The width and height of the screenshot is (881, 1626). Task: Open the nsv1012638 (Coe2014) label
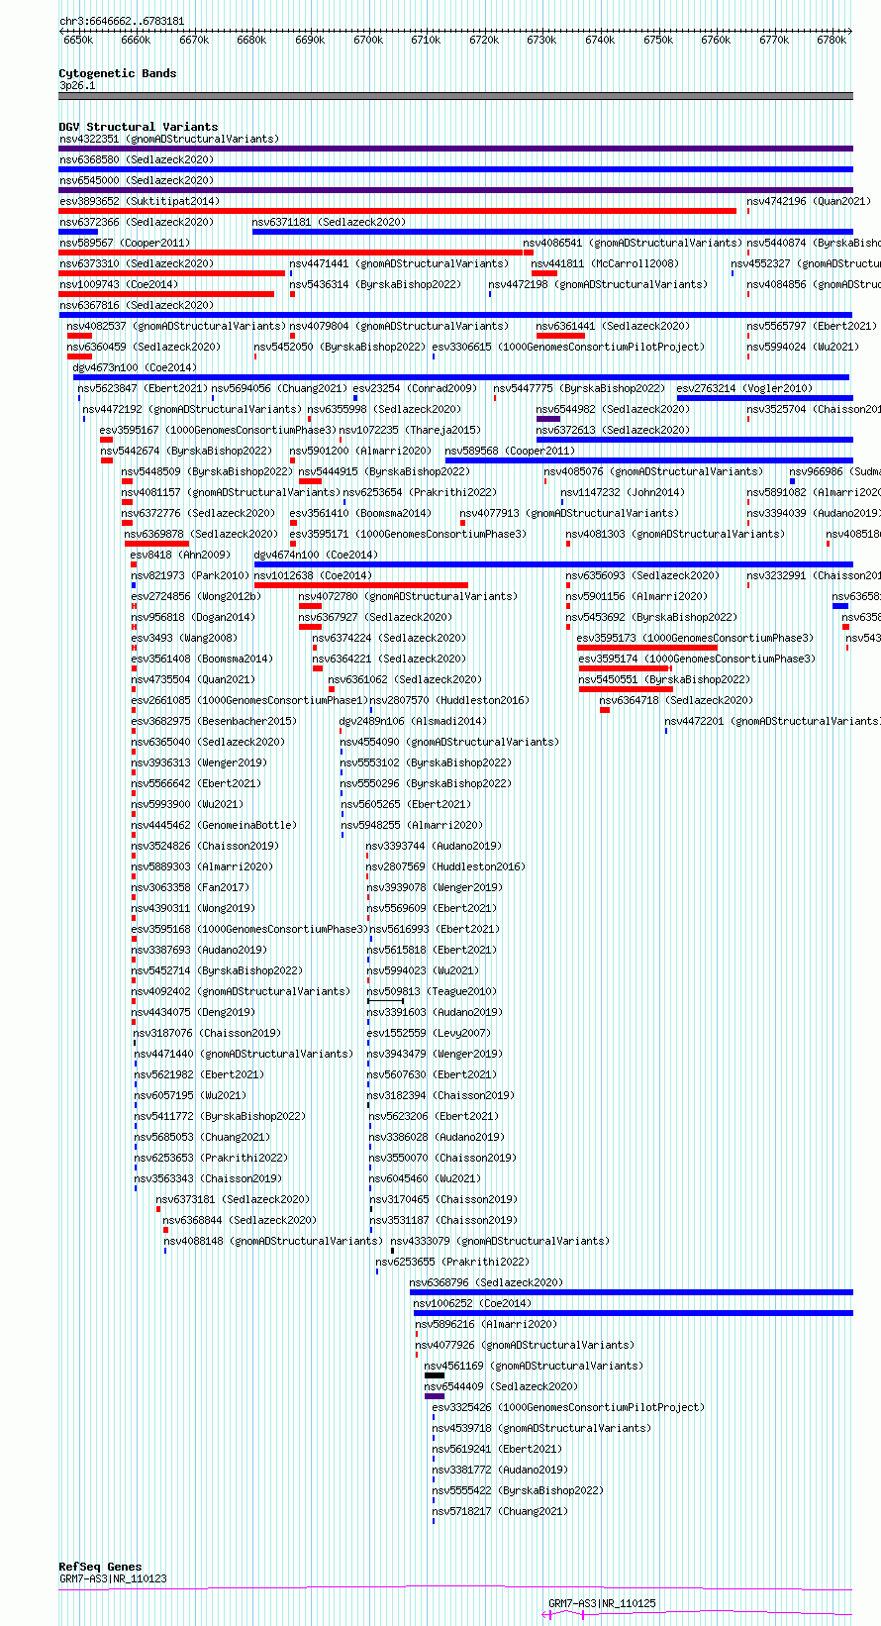click(313, 575)
